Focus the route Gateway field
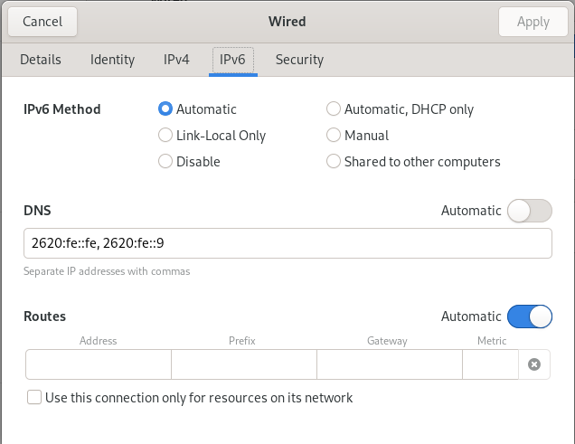The image size is (575, 444). [x=390, y=364]
